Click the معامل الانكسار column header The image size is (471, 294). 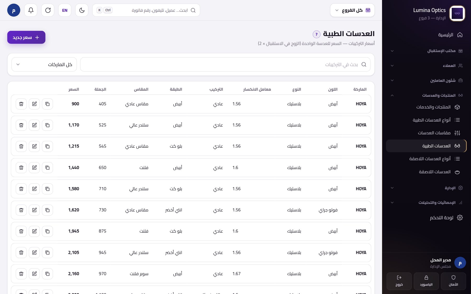coord(257,89)
